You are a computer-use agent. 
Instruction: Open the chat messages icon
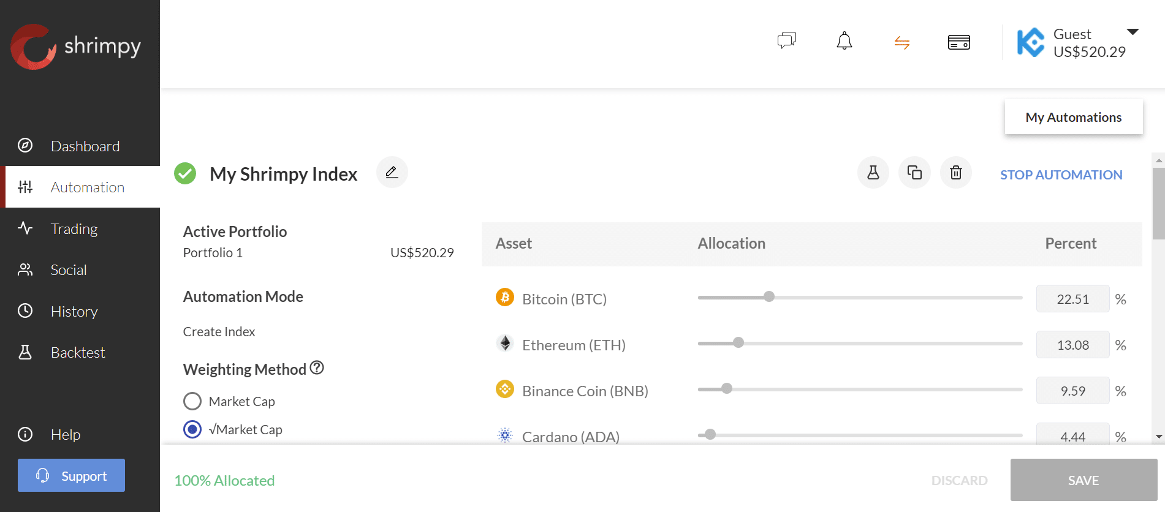pyautogui.click(x=787, y=41)
